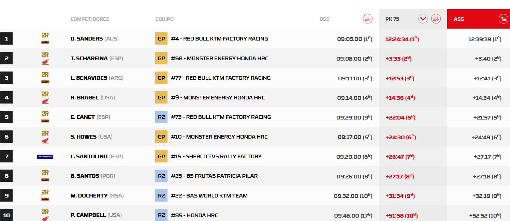The height and width of the screenshot is (221, 510).
Task: Select the PK 75 column header
Action: click(x=392, y=19)
